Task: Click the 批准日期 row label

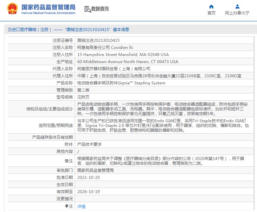Action: pos(65,178)
